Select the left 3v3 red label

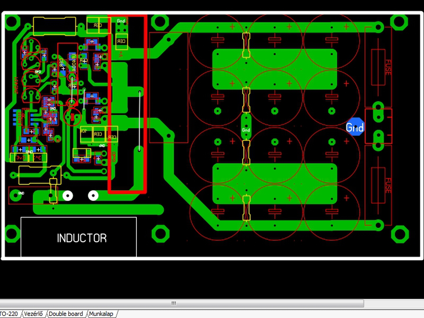click(21, 158)
